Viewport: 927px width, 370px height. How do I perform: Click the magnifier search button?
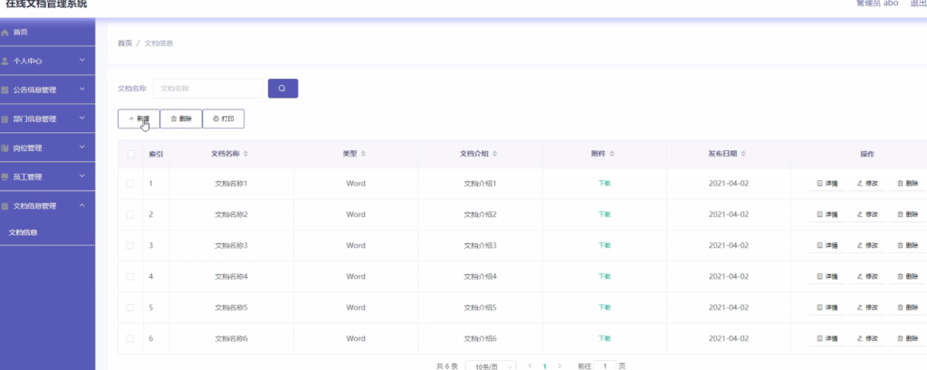point(282,89)
